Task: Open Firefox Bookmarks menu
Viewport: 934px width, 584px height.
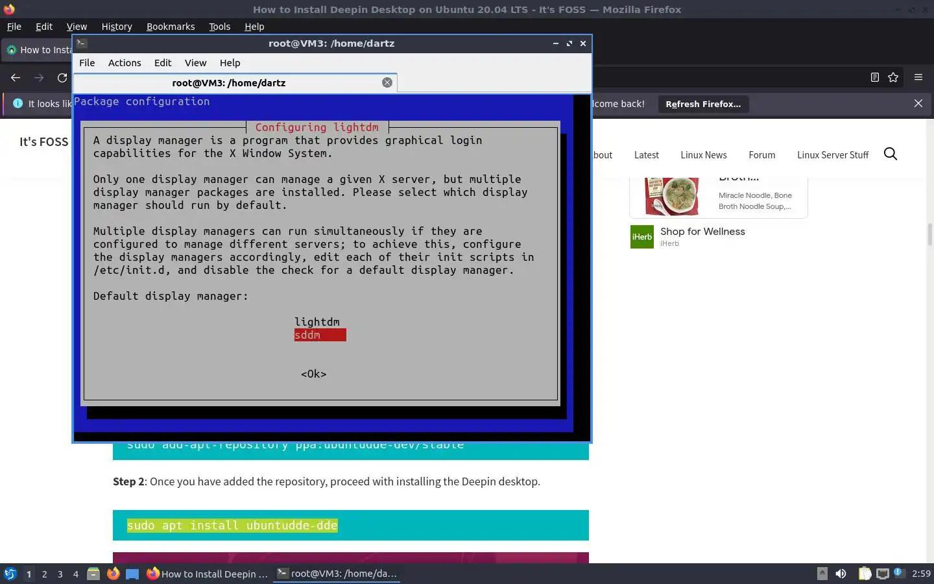Action: point(171,27)
